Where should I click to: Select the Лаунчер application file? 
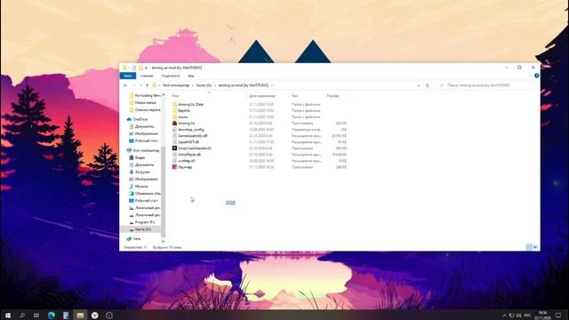(x=185, y=167)
